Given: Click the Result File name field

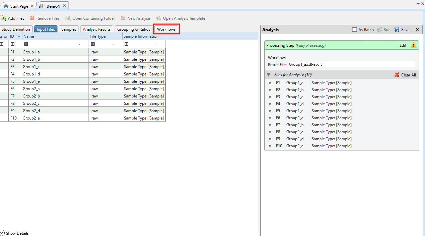Looking at the screenshot, I should [351, 64].
